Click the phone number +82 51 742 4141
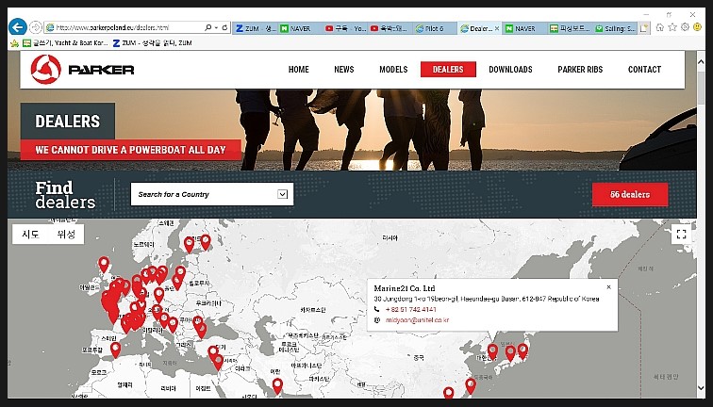 (x=410, y=309)
